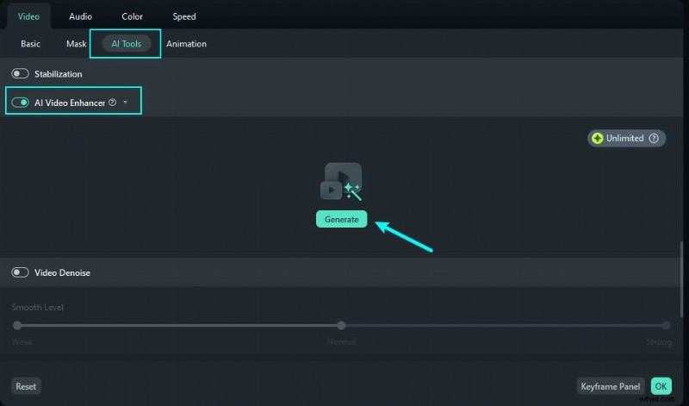Image resolution: width=689 pixels, height=406 pixels.
Task: Turn off the AI Video Enhancer switch
Action: point(21,103)
